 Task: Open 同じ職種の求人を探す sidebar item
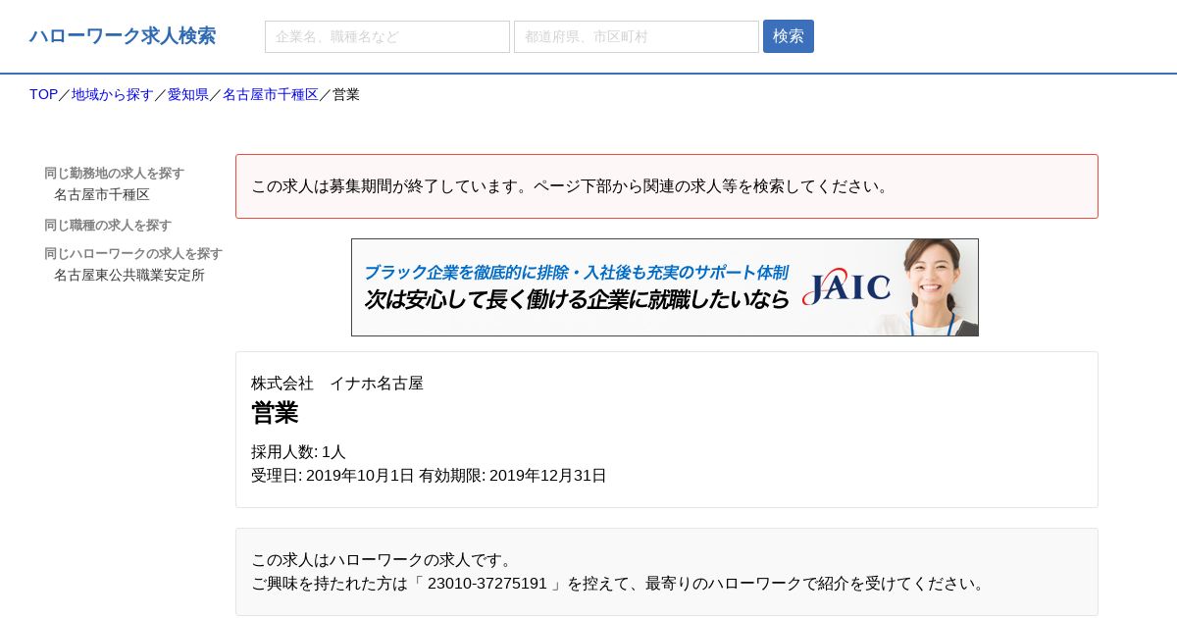coord(108,225)
